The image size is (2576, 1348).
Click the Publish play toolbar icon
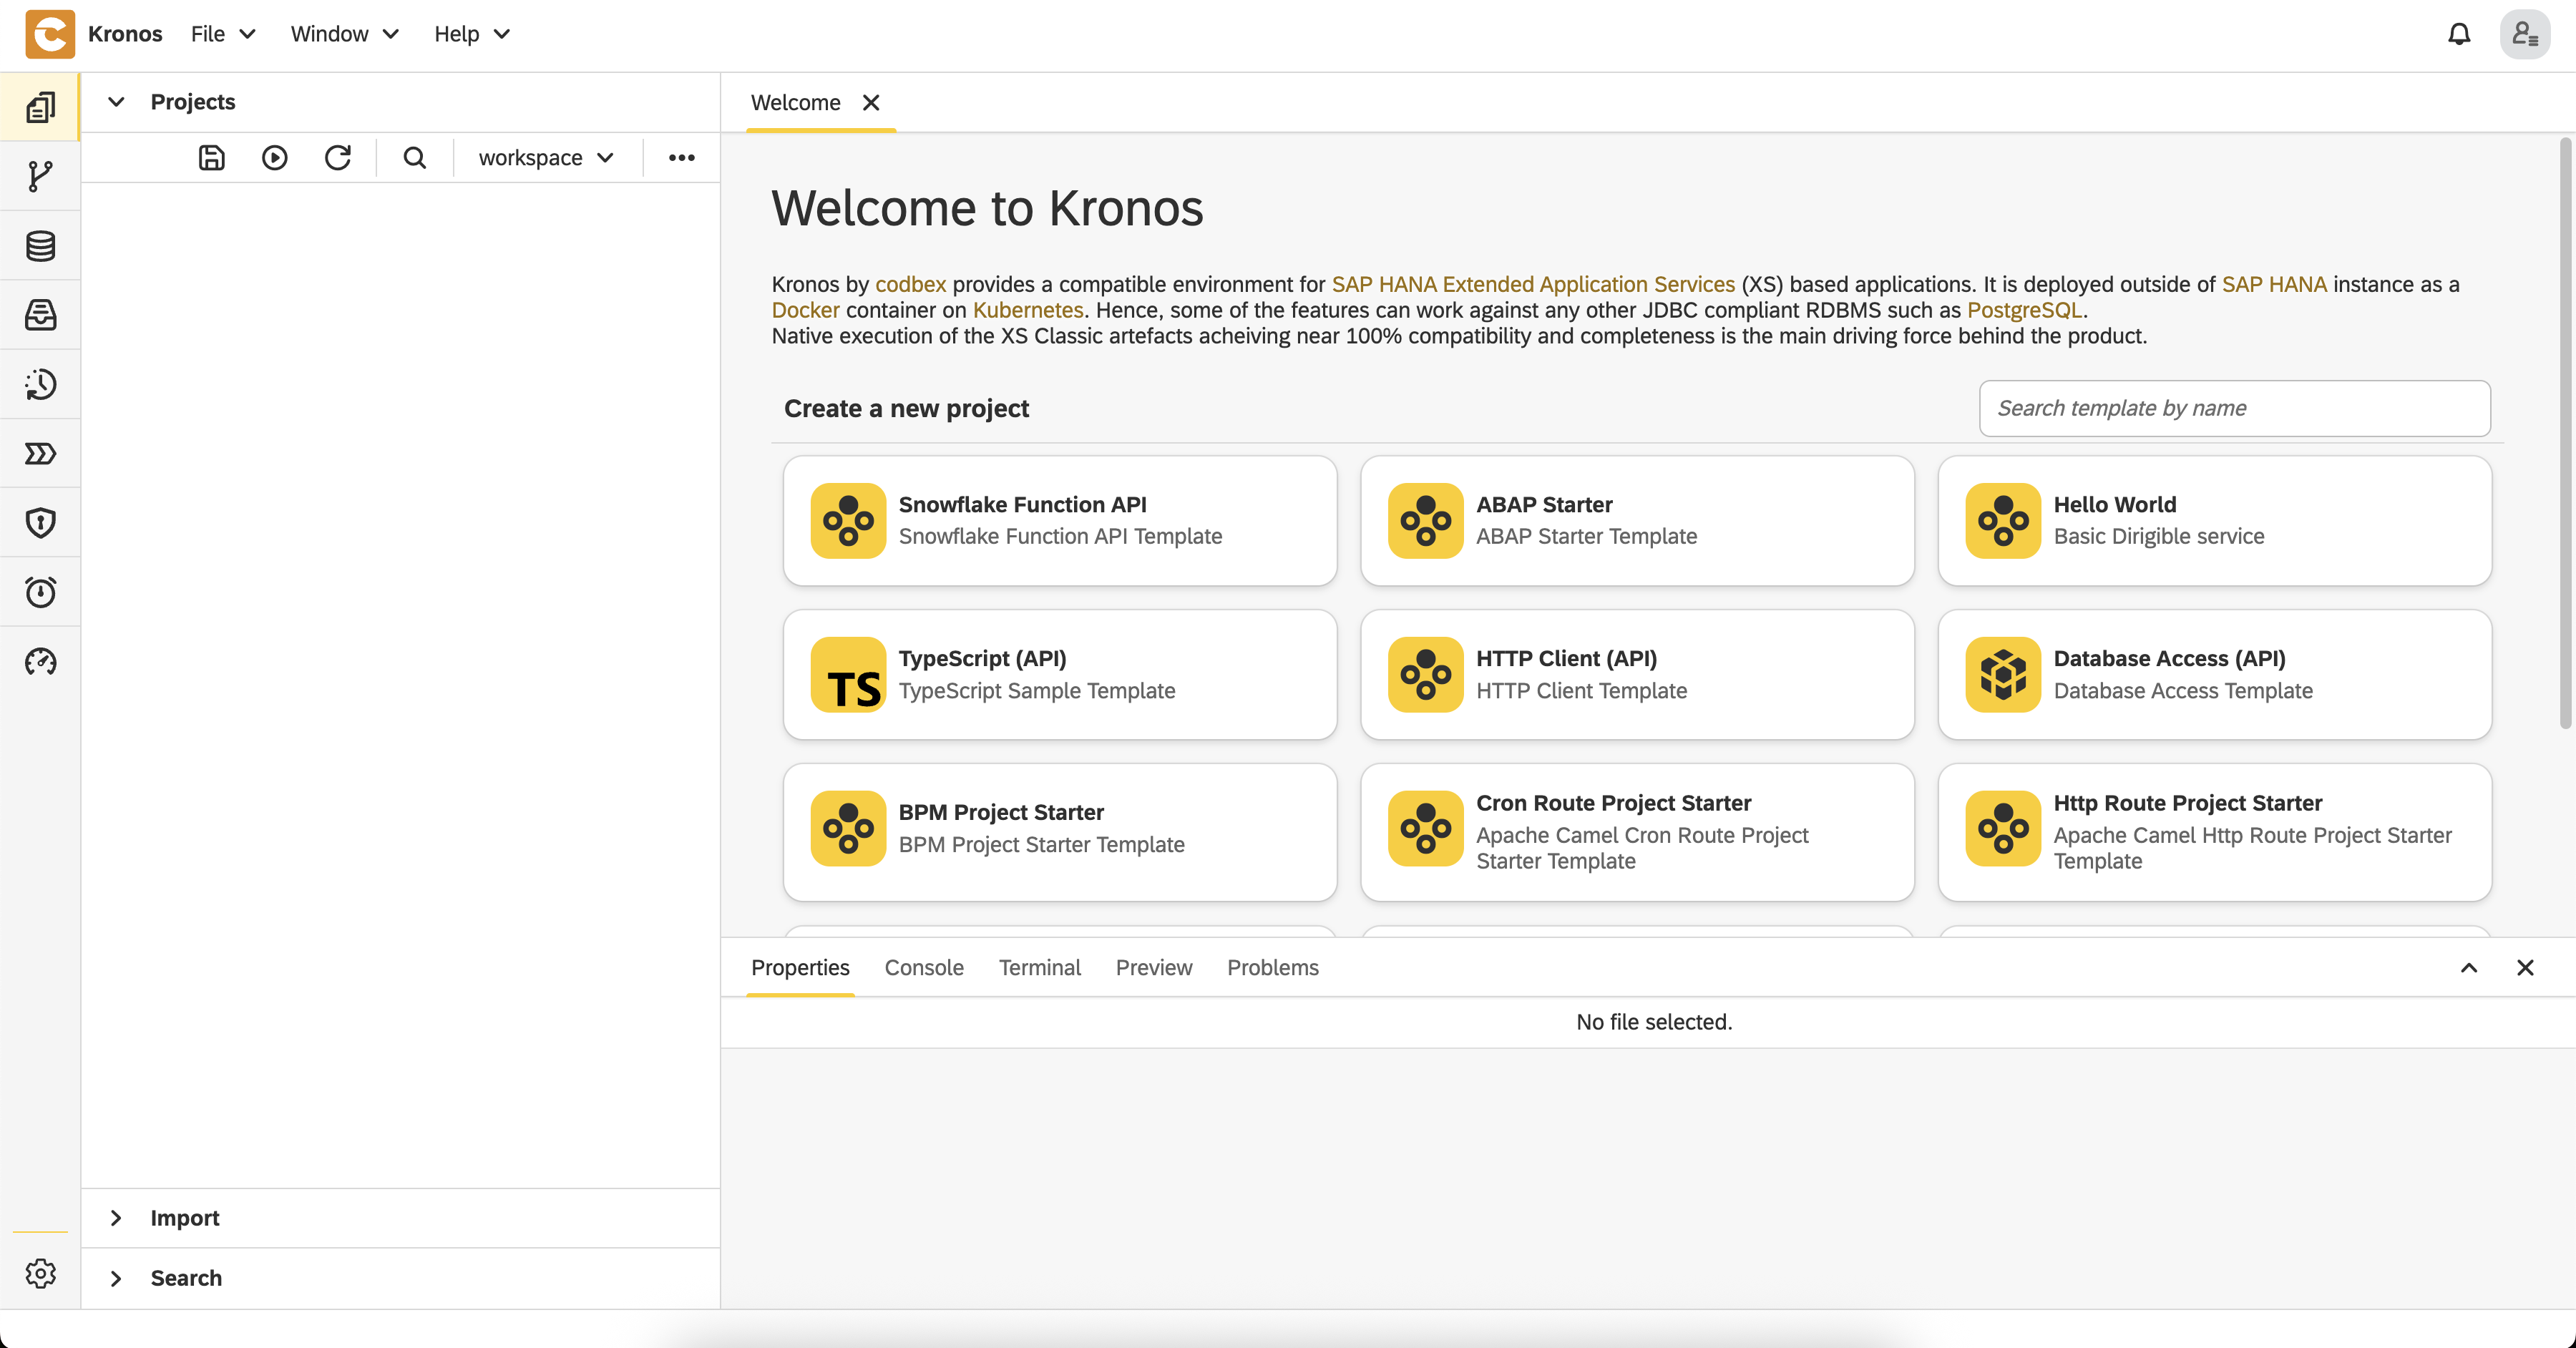click(274, 157)
